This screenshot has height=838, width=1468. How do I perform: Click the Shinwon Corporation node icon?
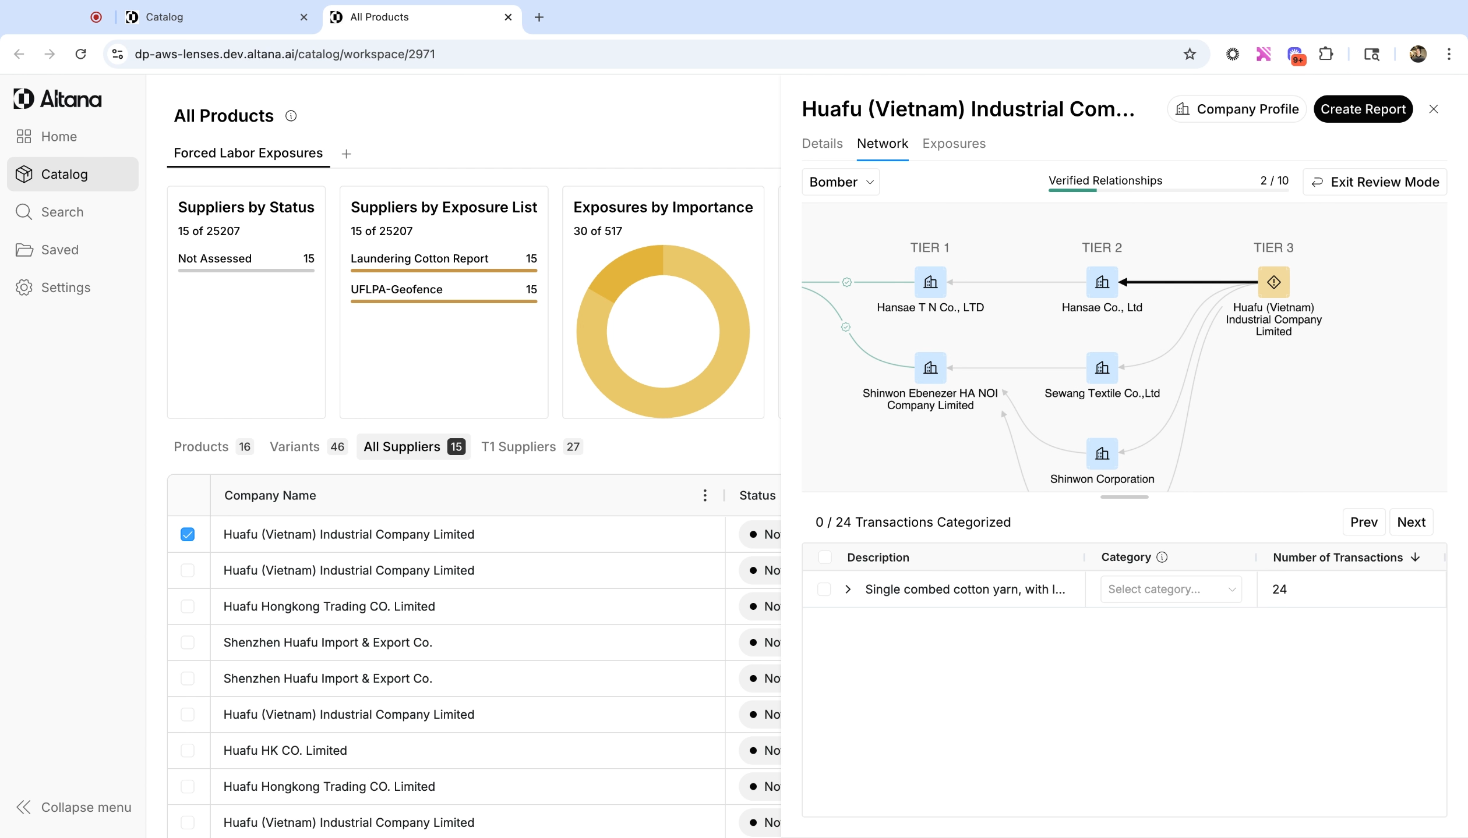pos(1102,453)
